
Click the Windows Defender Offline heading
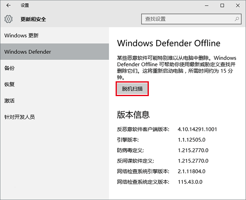169,43
